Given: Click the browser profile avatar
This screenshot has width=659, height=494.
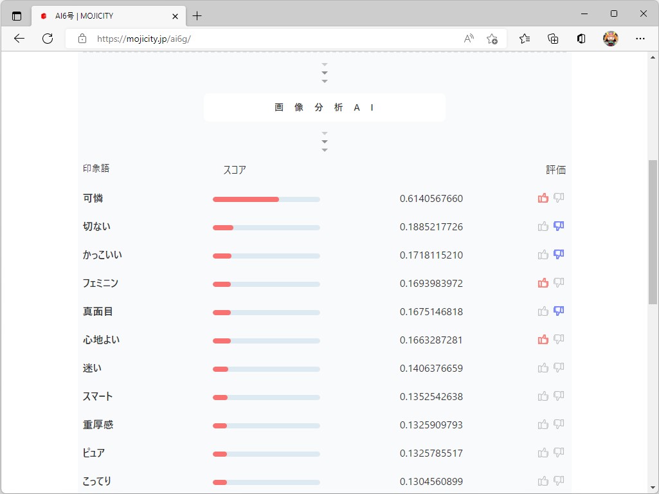Looking at the screenshot, I should [610, 39].
